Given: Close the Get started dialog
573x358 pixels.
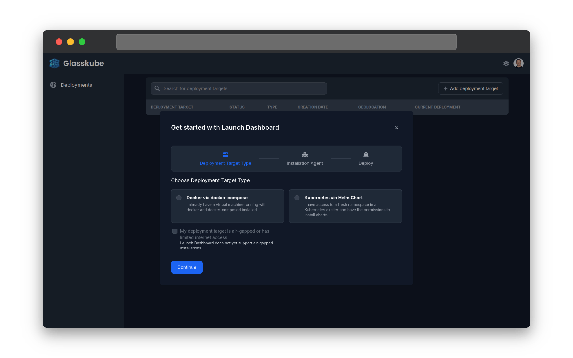Looking at the screenshot, I should click(x=397, y=128).
